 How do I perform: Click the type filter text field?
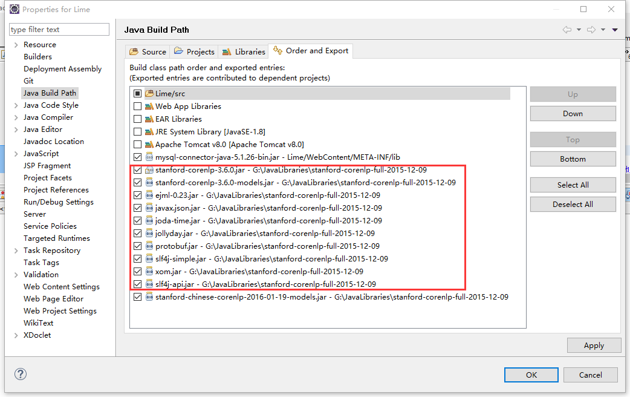59,29
